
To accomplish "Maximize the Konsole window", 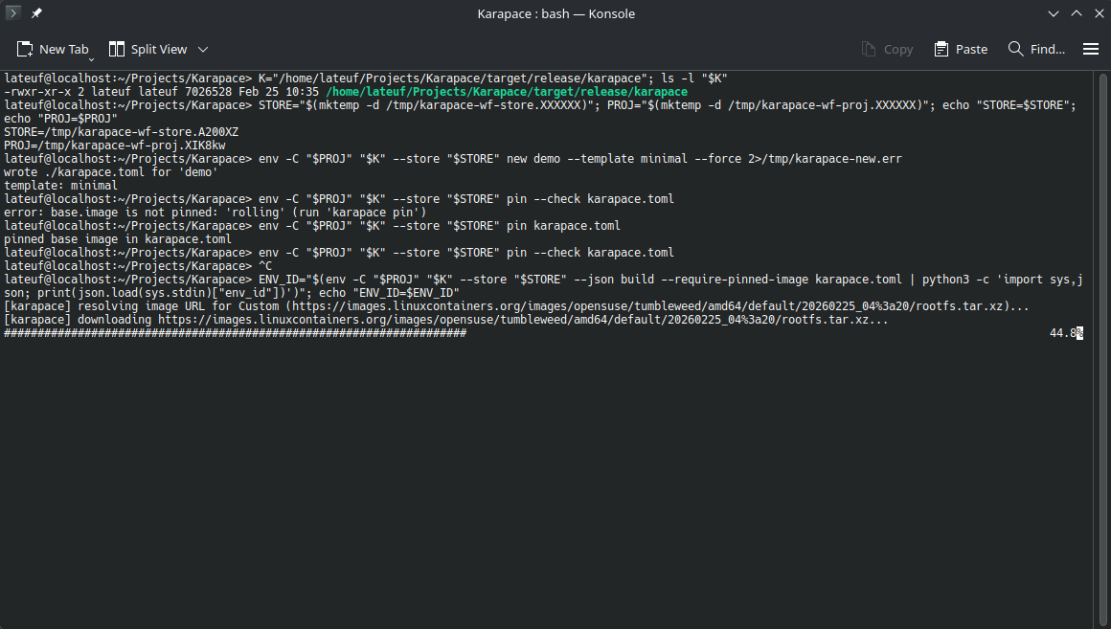I will tap(1076, 13).
